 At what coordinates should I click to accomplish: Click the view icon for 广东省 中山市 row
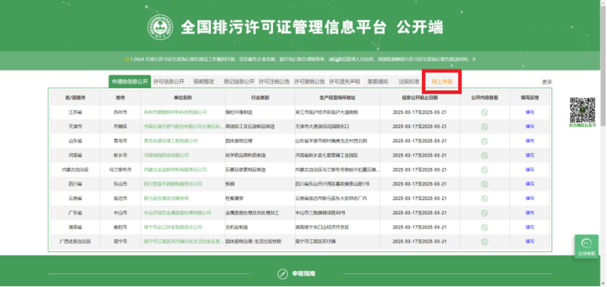click(484, 213)
